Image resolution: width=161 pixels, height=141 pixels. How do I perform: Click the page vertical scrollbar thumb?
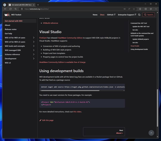tap(157, 108)
